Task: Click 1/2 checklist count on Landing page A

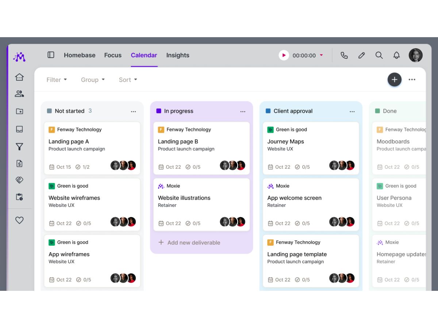Action: coord(82,167)
